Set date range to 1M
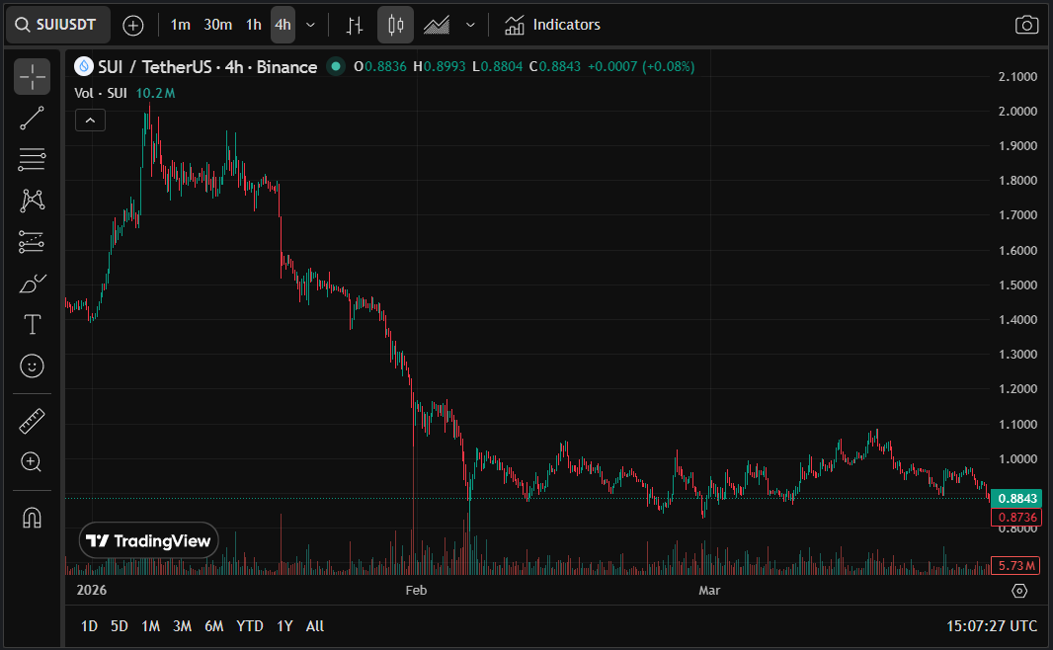The image size is (1053, 650). coord(150,626)
